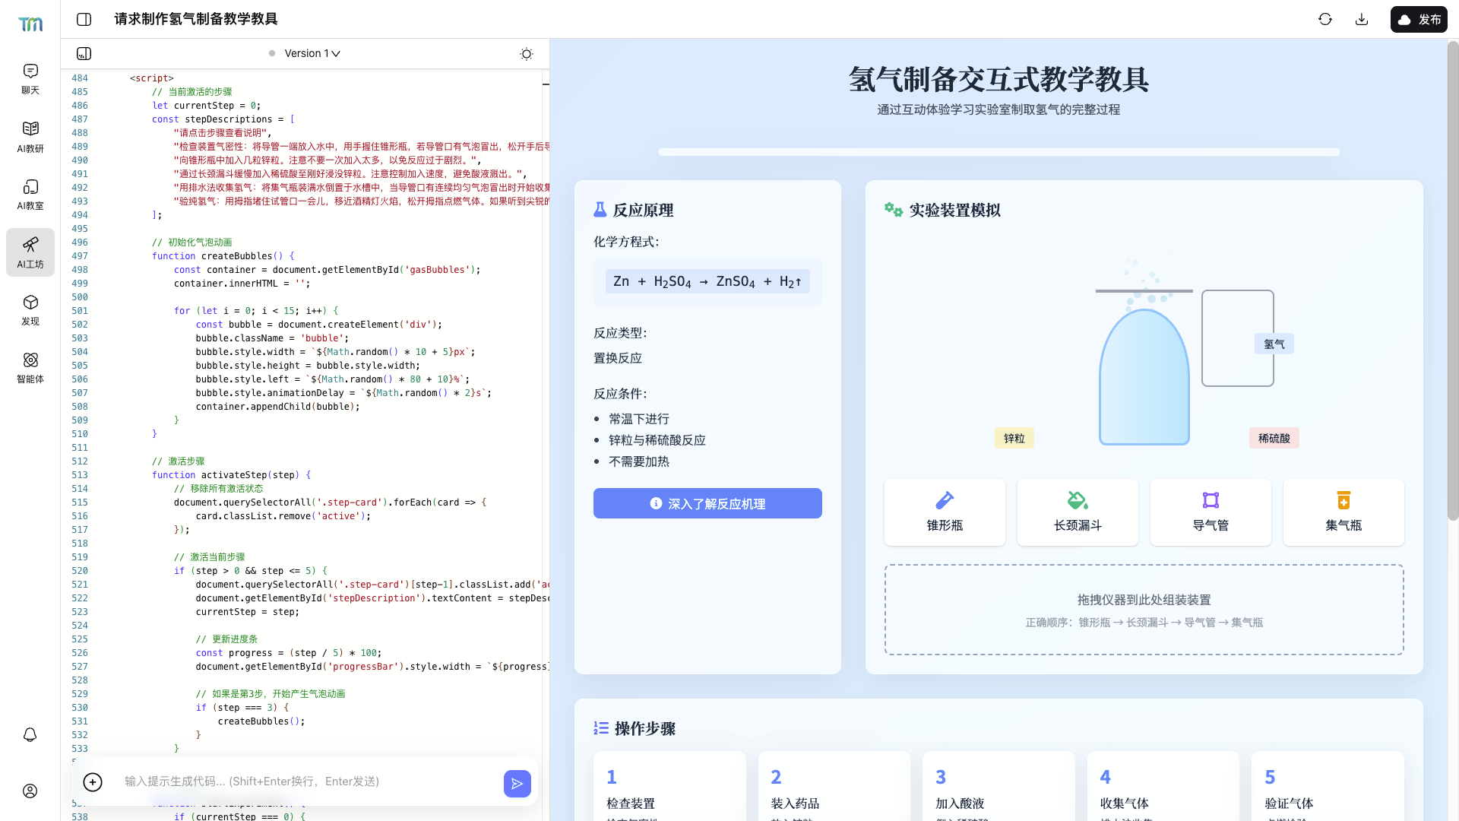1459x821 pixels.
Task: Click the 发布 publish button
Action: [1419, 19]
